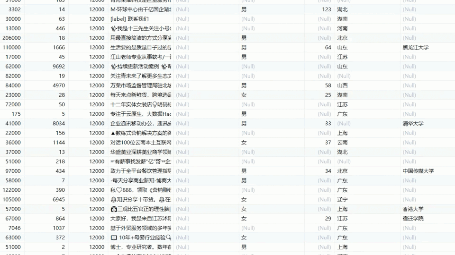Viewport: 455px width, 255px height.
Task: Click the text 对话100位云南本土互联网
Action: tap(141, 143)
